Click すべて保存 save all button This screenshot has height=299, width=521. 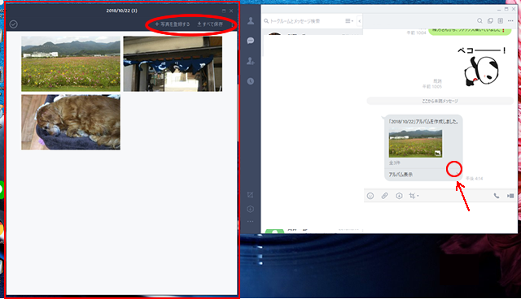(x=210, y=24)
